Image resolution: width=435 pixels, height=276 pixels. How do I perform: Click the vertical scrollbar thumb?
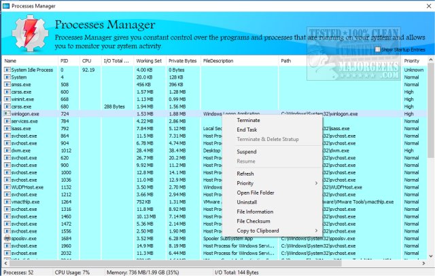pyautogui.click(x=431, y=111)
